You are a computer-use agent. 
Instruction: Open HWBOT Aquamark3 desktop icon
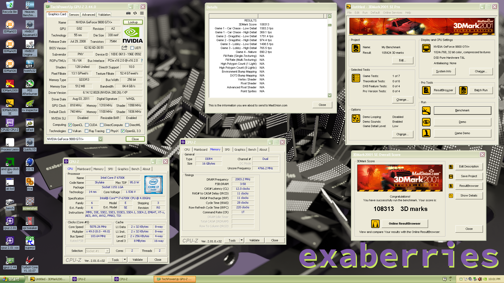[30, 29]
